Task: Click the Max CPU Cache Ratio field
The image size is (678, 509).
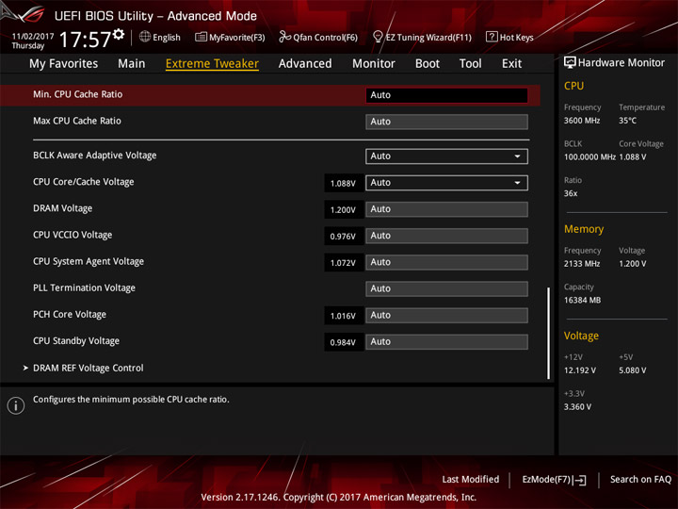Action: click(446, 122)
